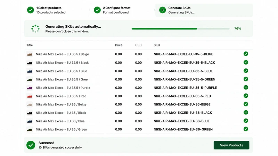This screenshot has height=156, width=278.
Task: Select step 3 Generate SKUs
Action: [x=204, y=10]
